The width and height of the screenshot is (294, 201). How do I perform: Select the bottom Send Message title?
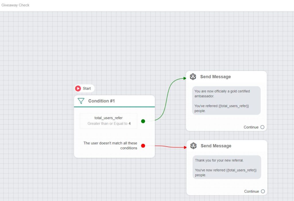(216, 146)
